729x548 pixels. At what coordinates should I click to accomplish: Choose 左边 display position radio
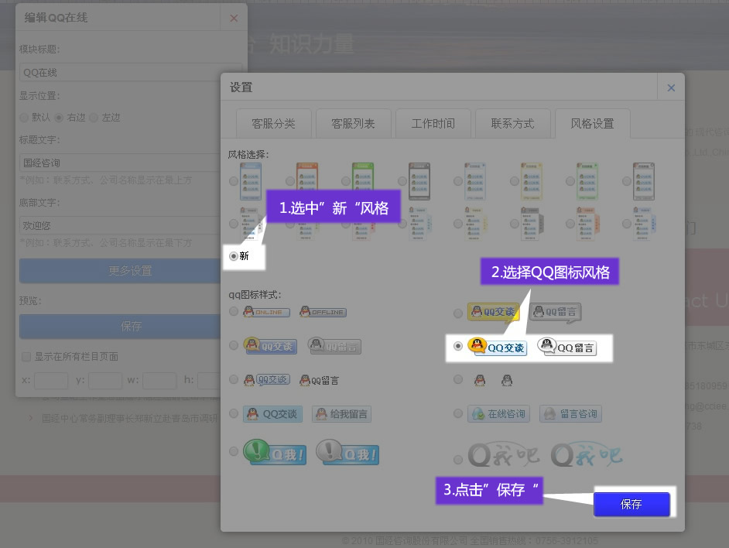(x=94, y=118)
